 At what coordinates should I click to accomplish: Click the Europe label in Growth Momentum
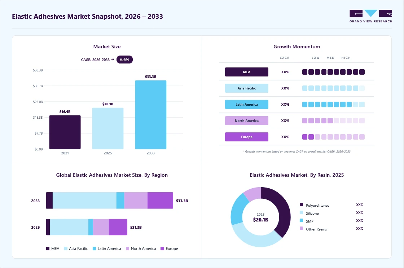(247, 137)
